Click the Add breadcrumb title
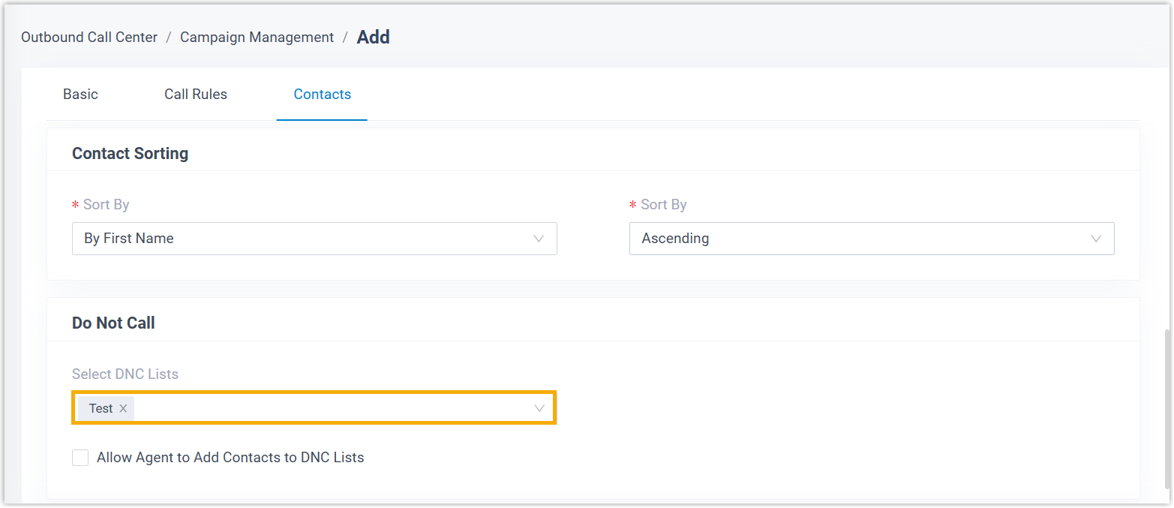 (x=373, y=38)
